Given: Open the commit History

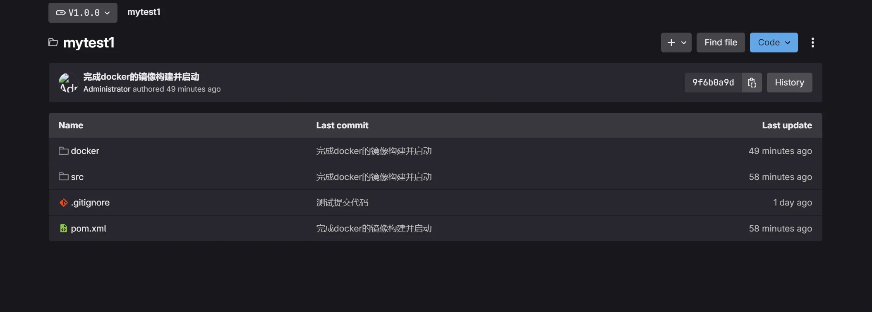Looking at the screenshot, I should click(789, 83).
